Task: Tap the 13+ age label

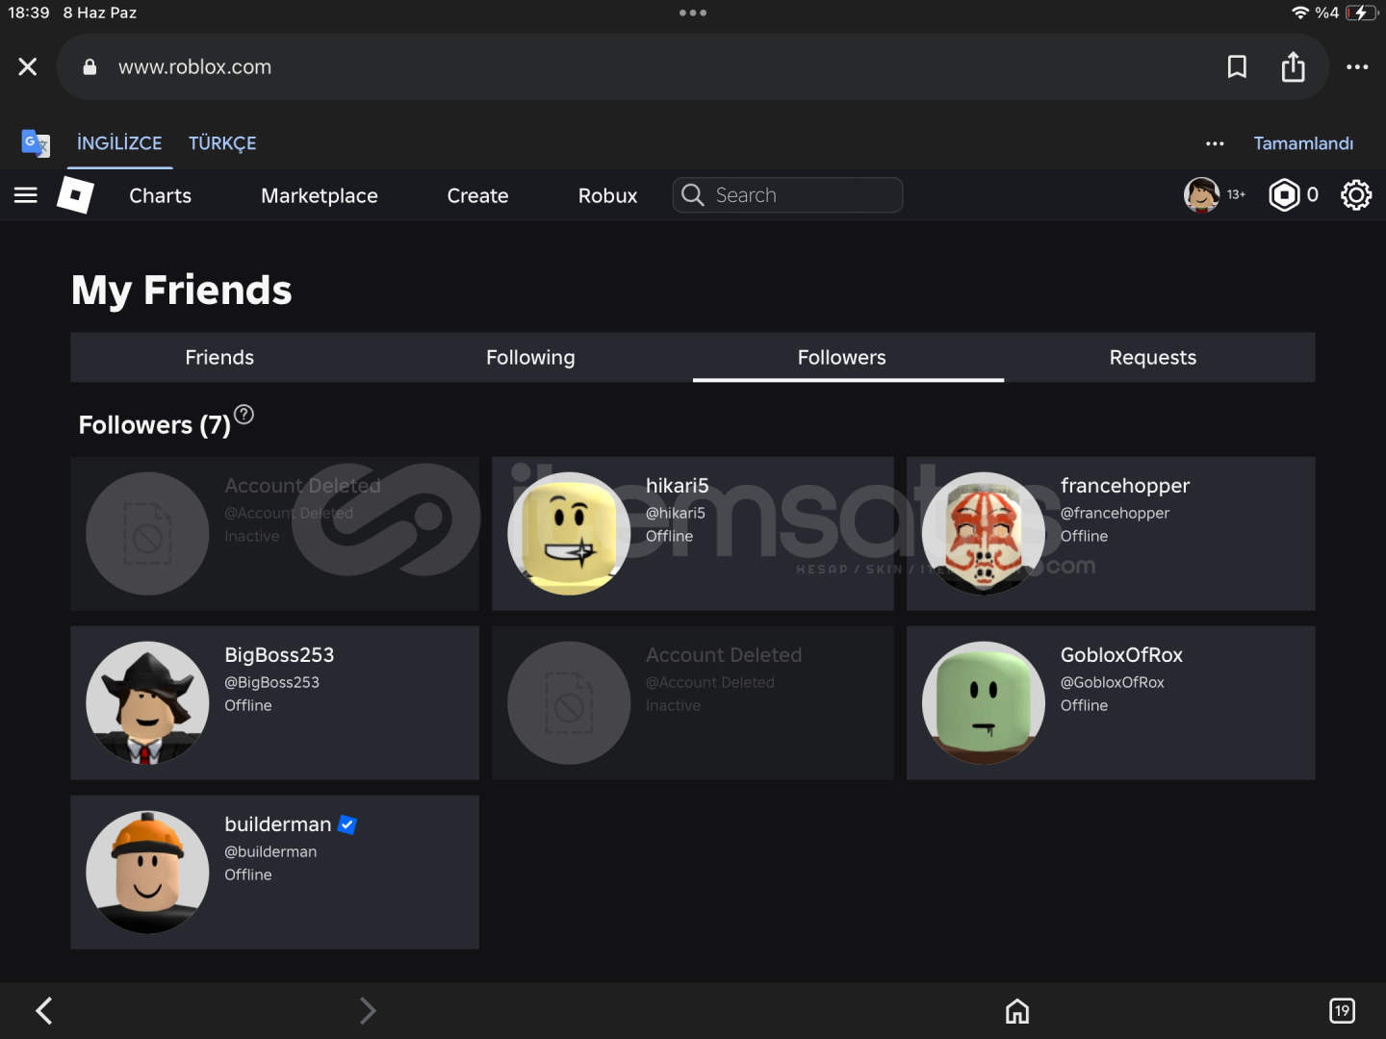Action: tap(1236, 195)
